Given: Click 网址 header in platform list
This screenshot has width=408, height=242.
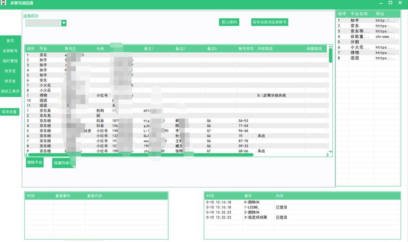Looking at the screenshot, I should [x=380, y=14].
